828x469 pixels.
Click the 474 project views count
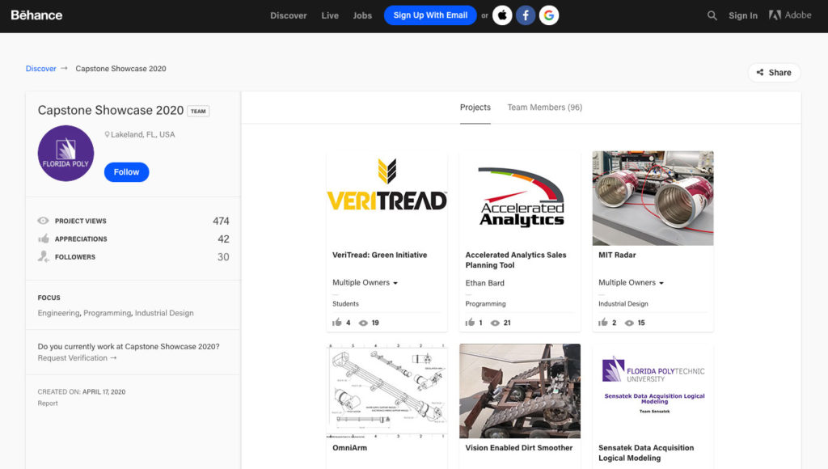pyautogui.click(x=222, y=221)
